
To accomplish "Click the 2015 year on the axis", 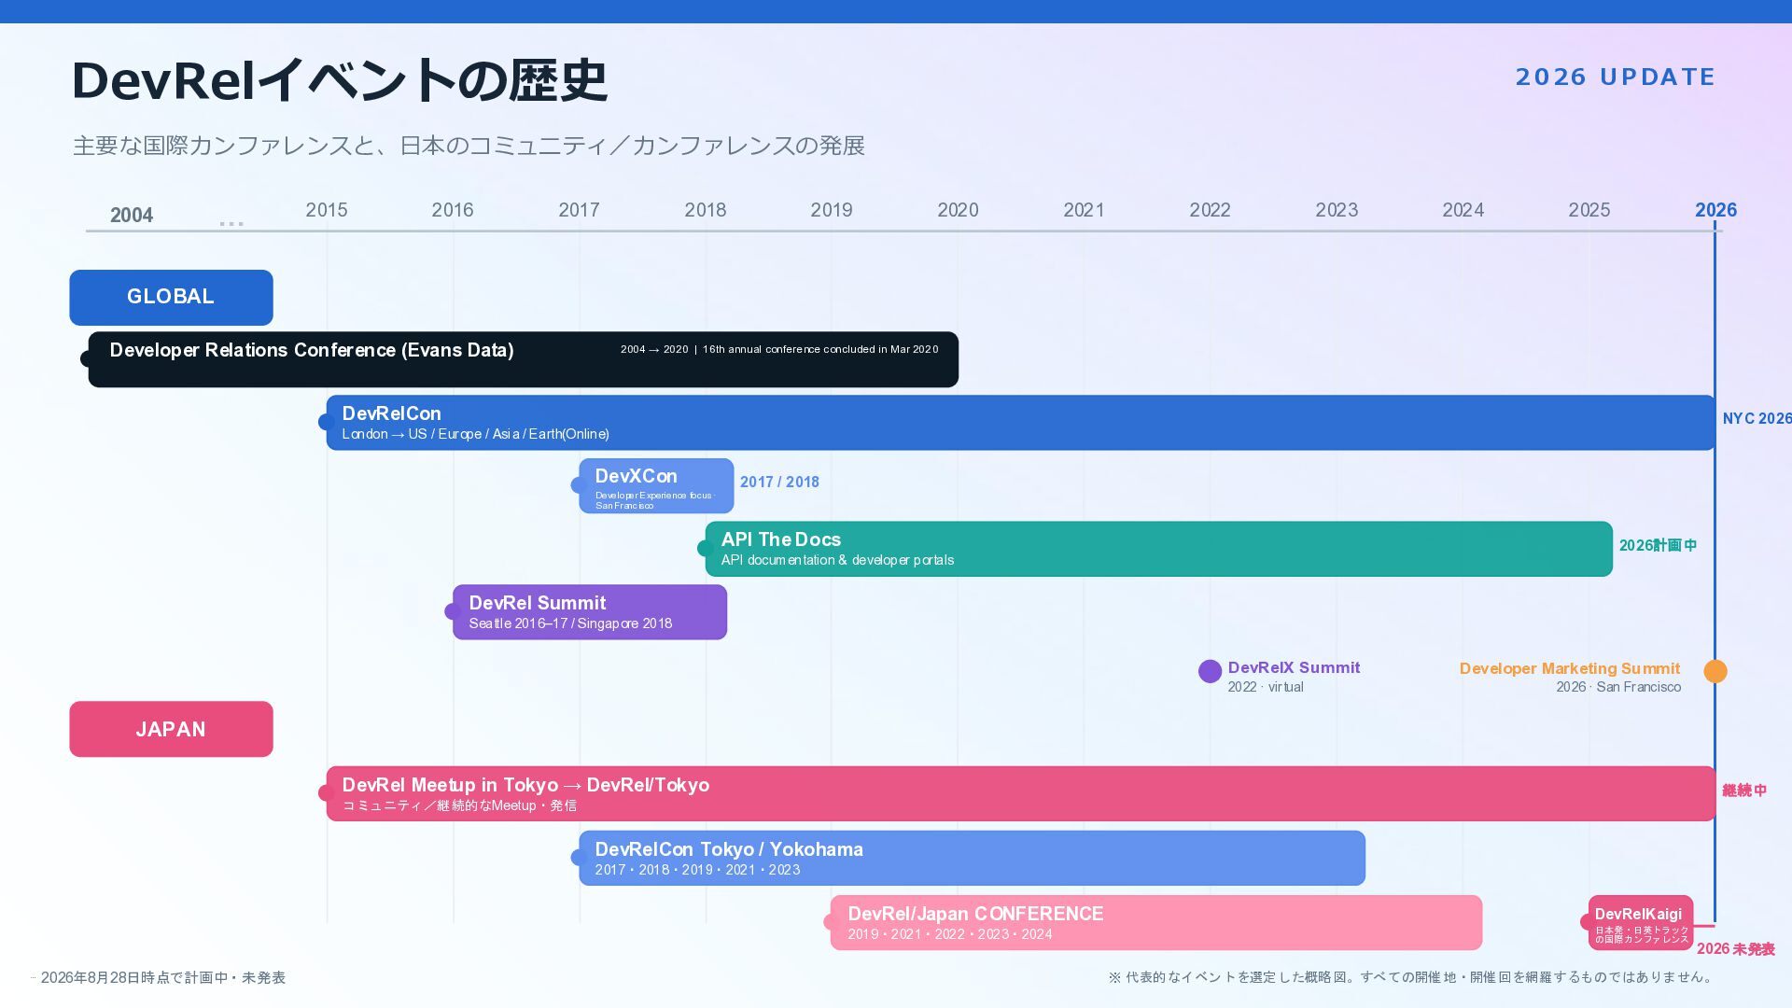I will (x=327, y=210).
